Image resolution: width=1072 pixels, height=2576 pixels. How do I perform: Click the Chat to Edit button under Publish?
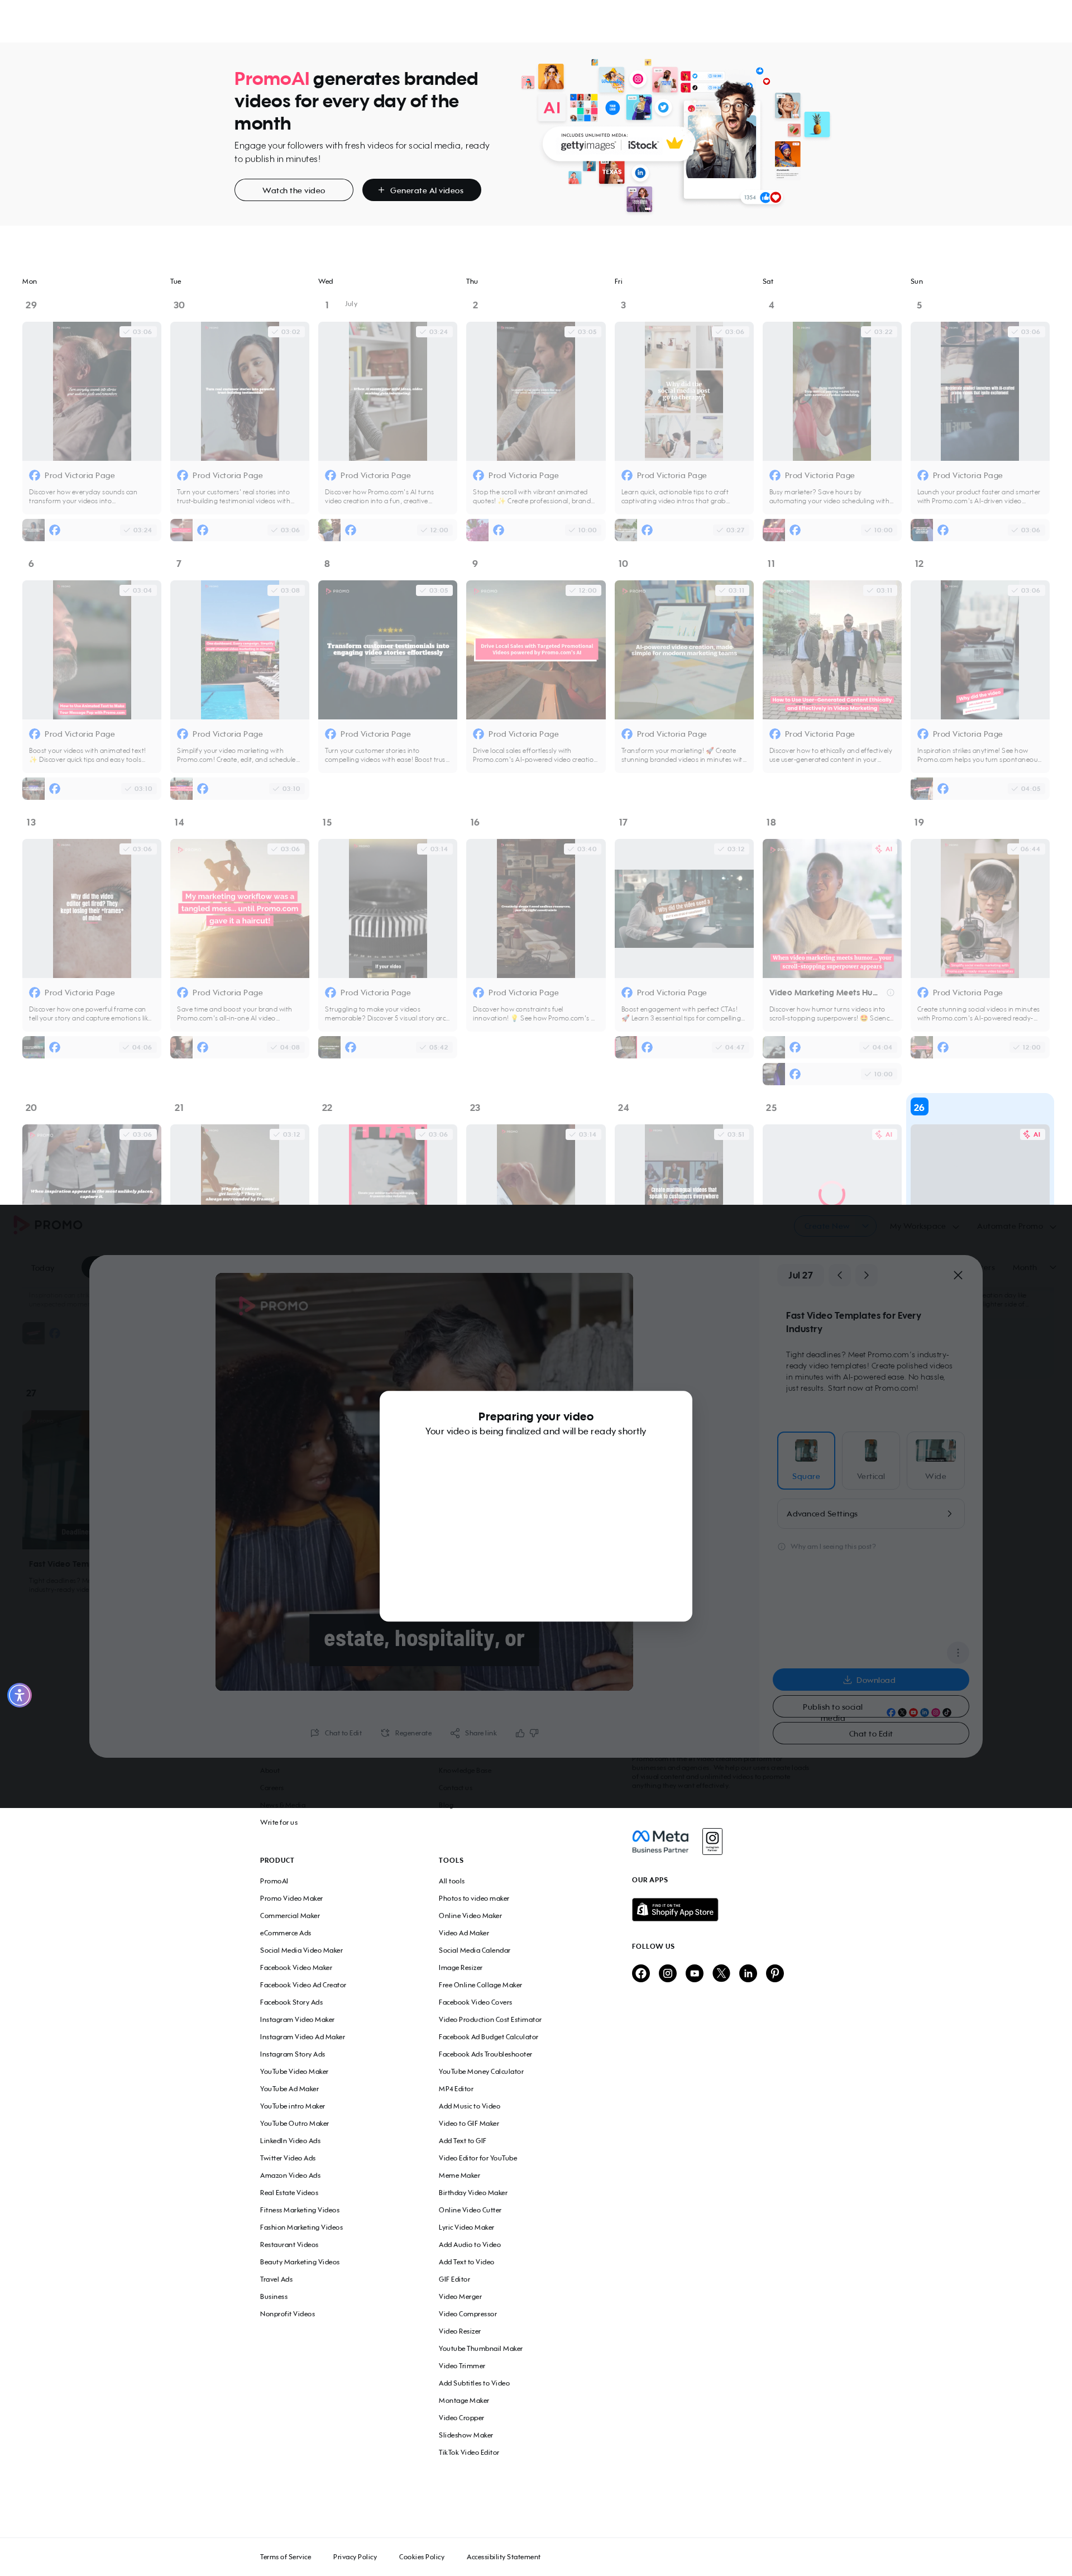[x=871, y=1733]
